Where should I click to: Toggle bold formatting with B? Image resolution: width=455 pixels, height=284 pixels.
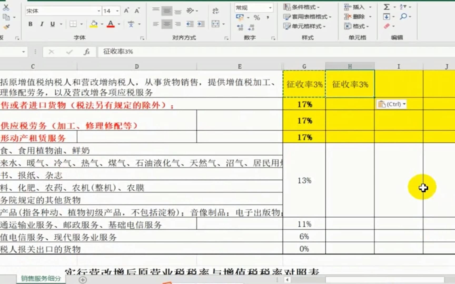click(30, 24)
